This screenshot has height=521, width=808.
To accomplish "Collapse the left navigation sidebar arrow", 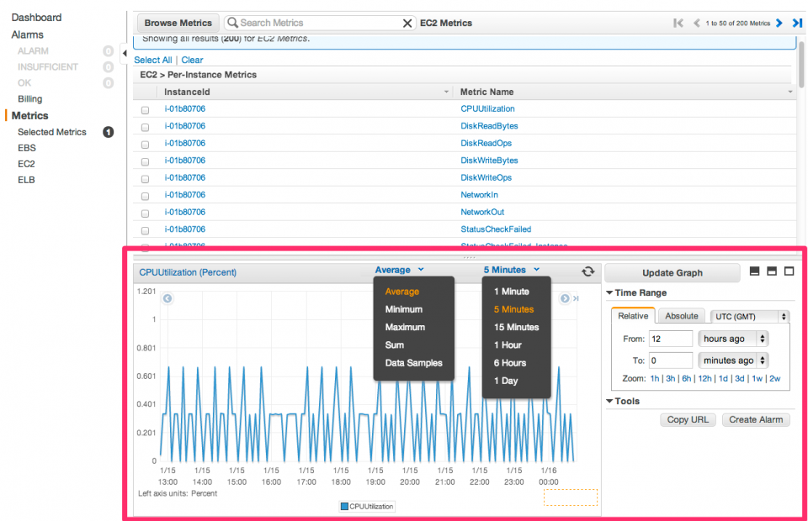I will pos(124,53).
